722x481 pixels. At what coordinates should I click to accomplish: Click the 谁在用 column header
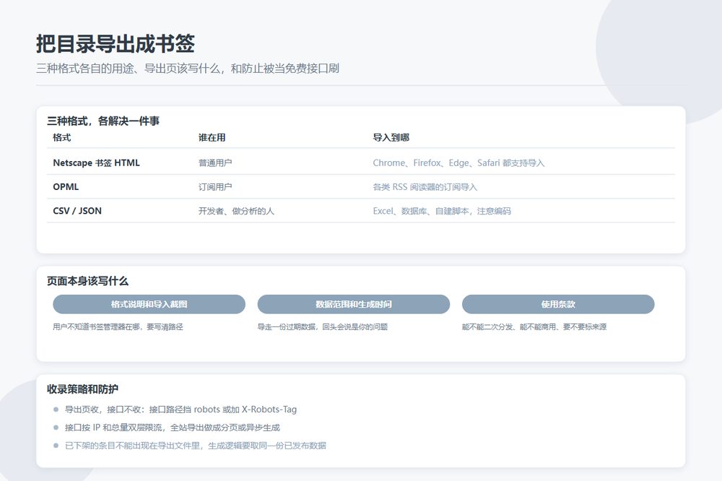coord(212,137)
